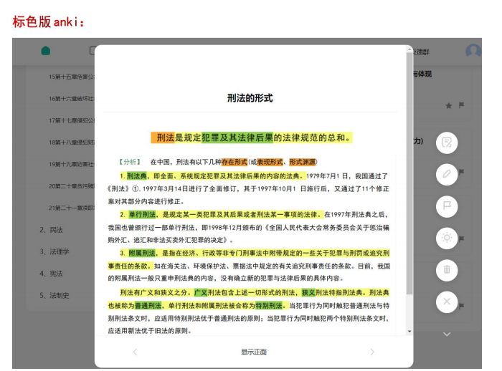Click the green 【分析】 label
This screenshot has height=371, width=502.
point(130,162)
